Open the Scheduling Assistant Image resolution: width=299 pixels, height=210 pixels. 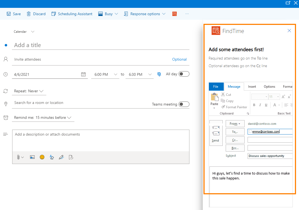click(x=72, y=14)
